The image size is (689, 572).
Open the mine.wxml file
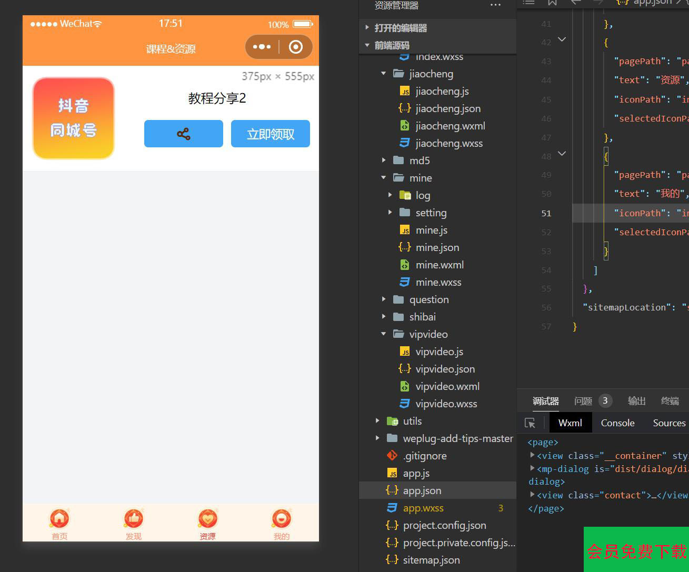click(440, 265)
